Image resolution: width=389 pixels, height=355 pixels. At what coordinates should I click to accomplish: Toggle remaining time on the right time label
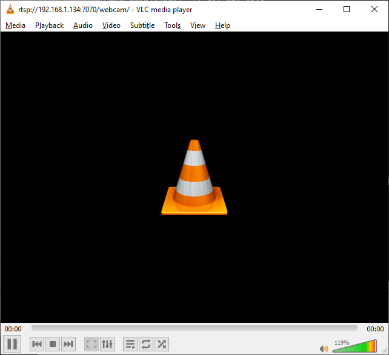[375, 329]
